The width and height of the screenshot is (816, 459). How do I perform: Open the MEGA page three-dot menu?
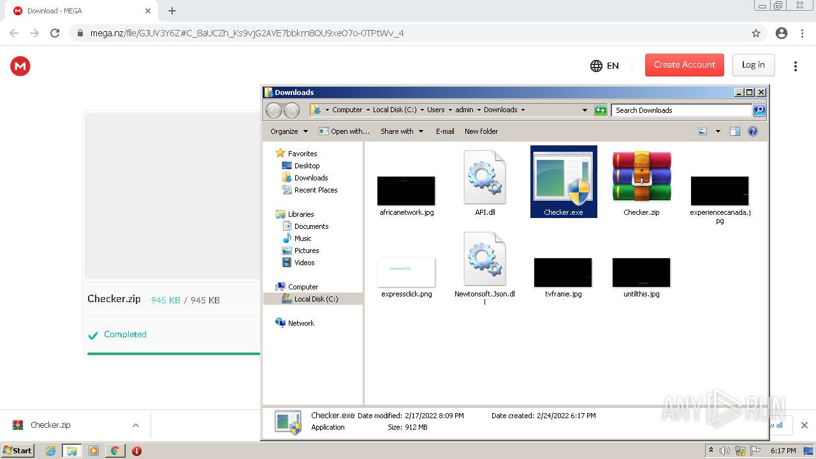(795, 66)
